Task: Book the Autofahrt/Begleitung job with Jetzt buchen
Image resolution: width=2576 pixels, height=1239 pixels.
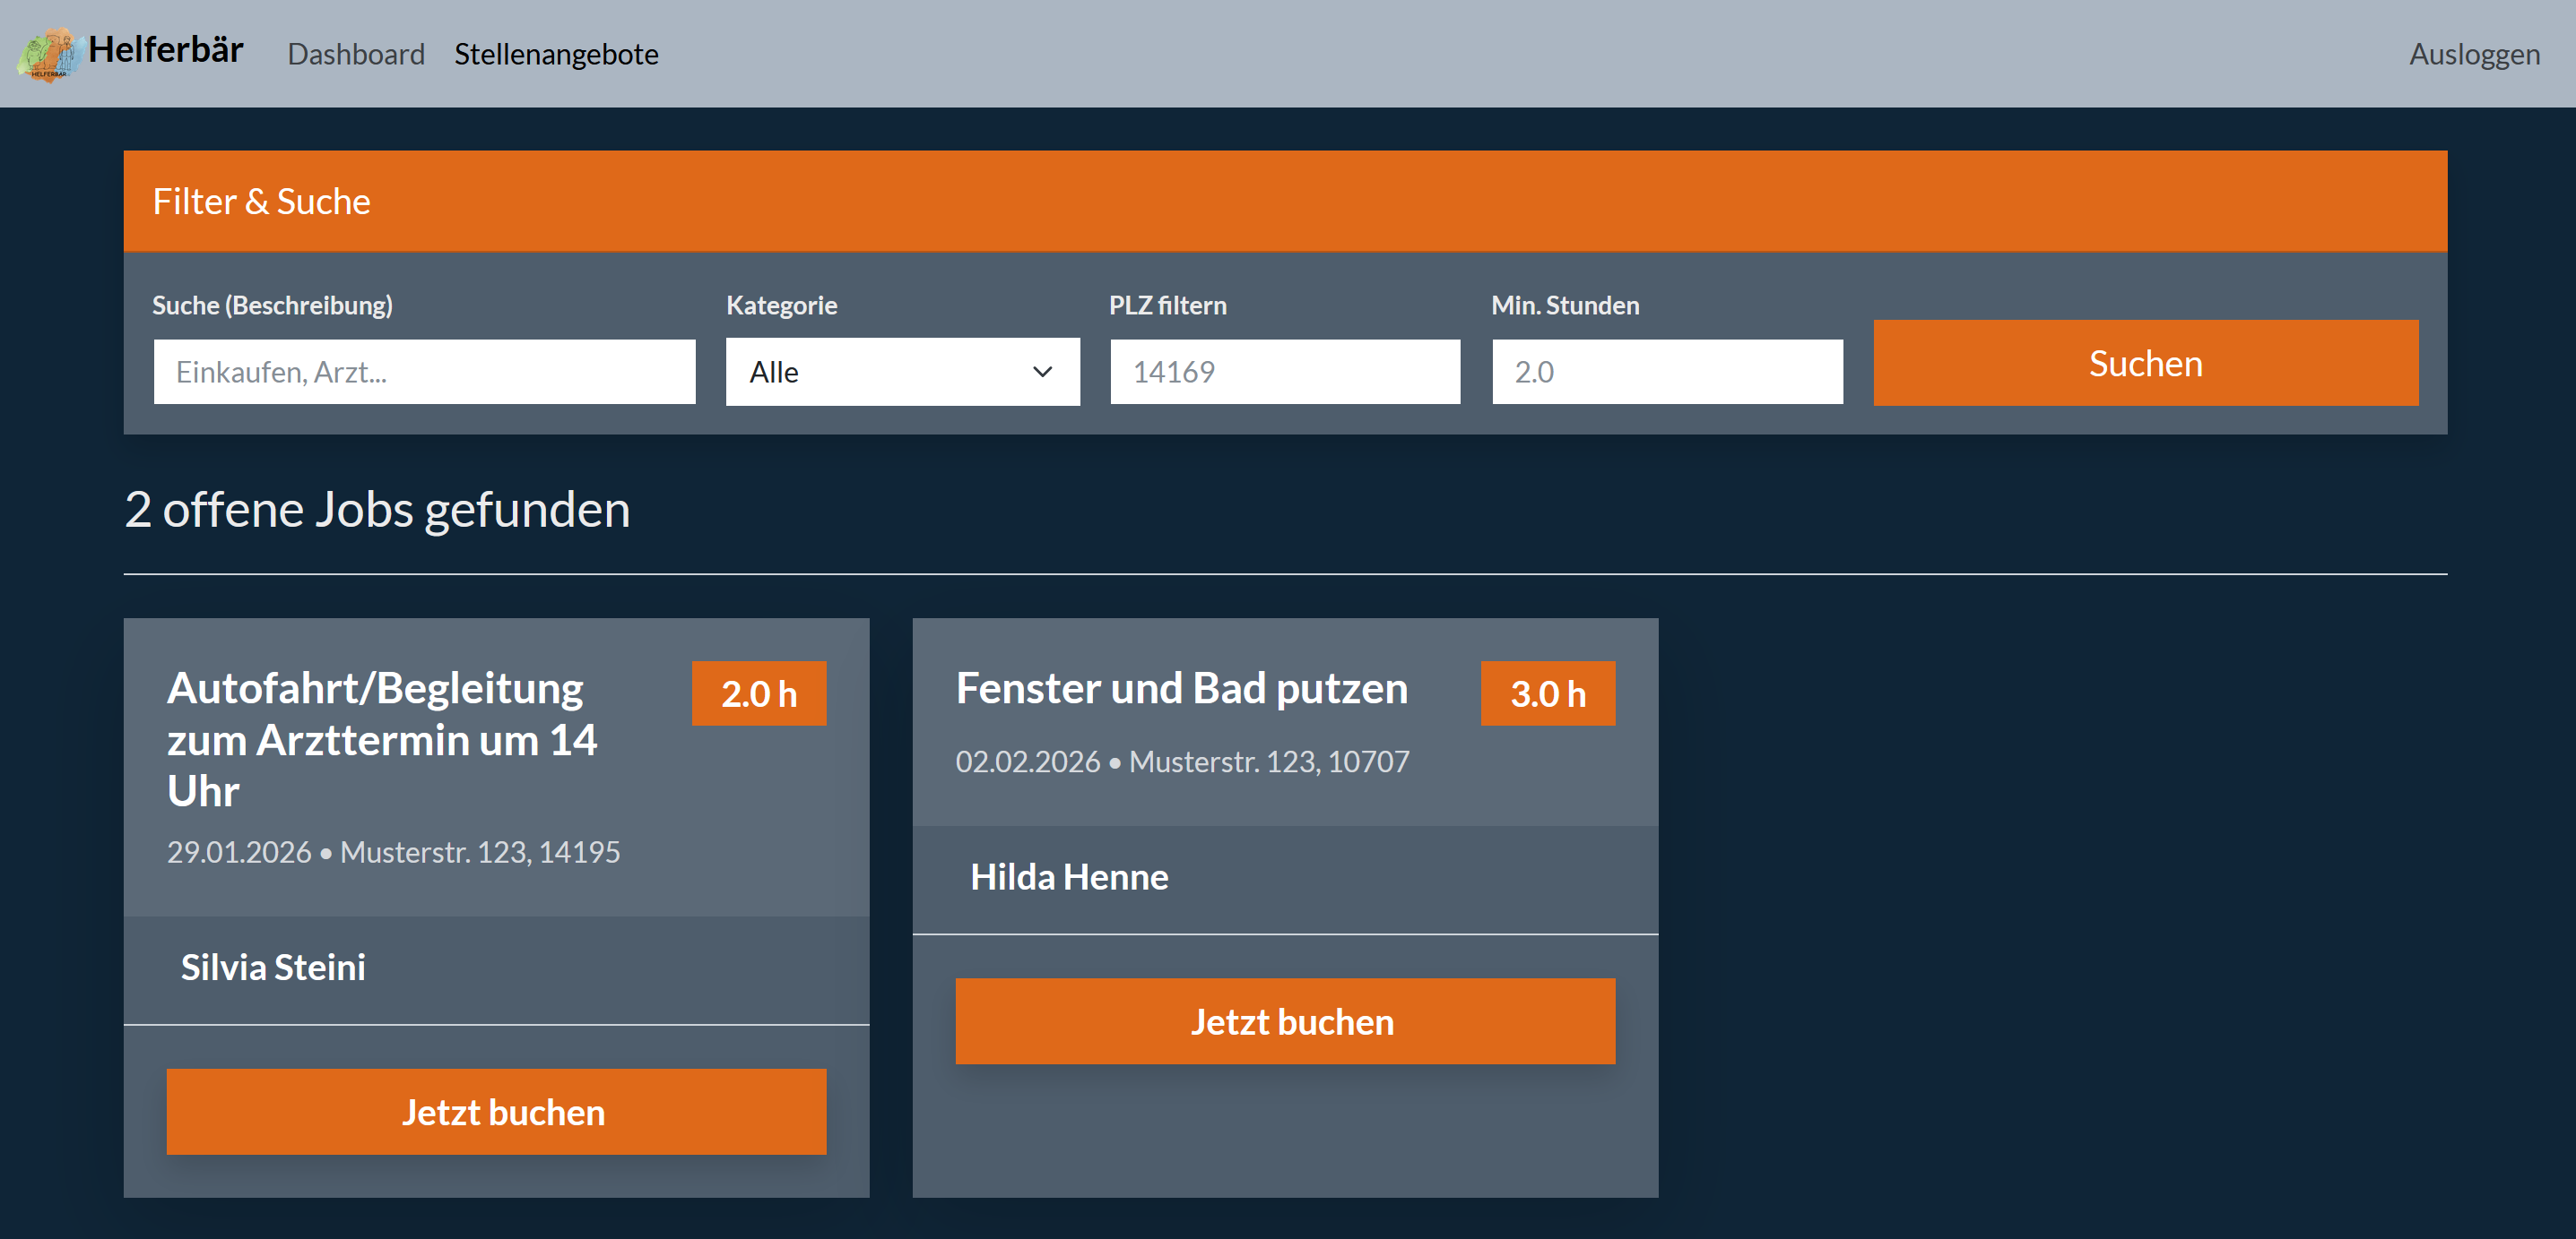Action: (496, 1112)
